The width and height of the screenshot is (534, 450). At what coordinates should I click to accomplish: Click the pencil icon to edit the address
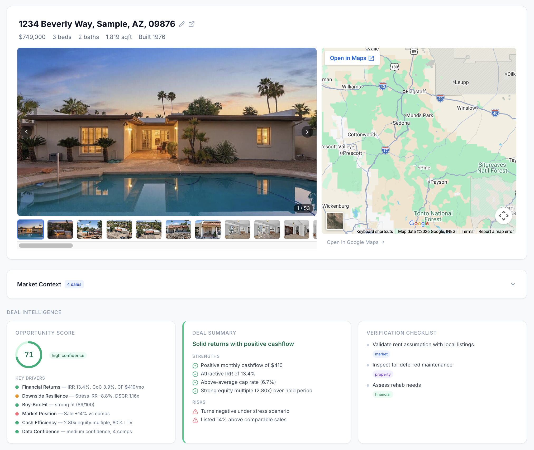(182, 24)
